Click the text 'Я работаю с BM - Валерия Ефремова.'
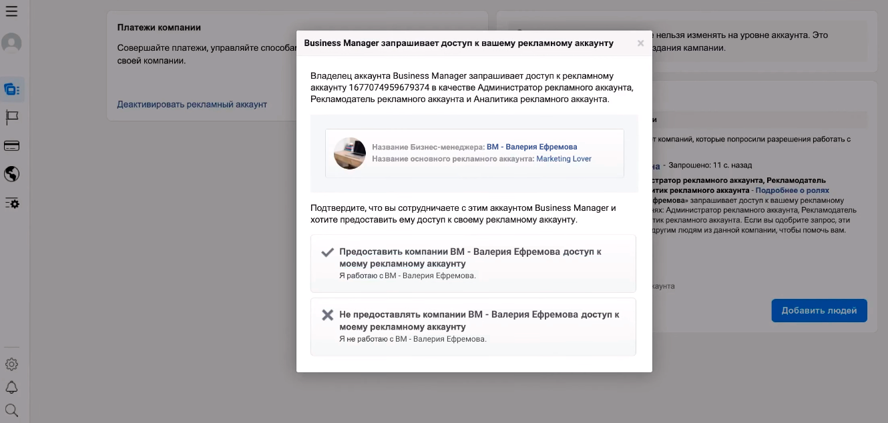The height and width of the screenshot is (423, 888). [x=407, y=276]
